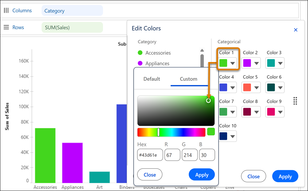Viewport: 308px width, 191px height.
Task: Click the magenta Color 2 swatch
Action: click(x=247, y=63)
